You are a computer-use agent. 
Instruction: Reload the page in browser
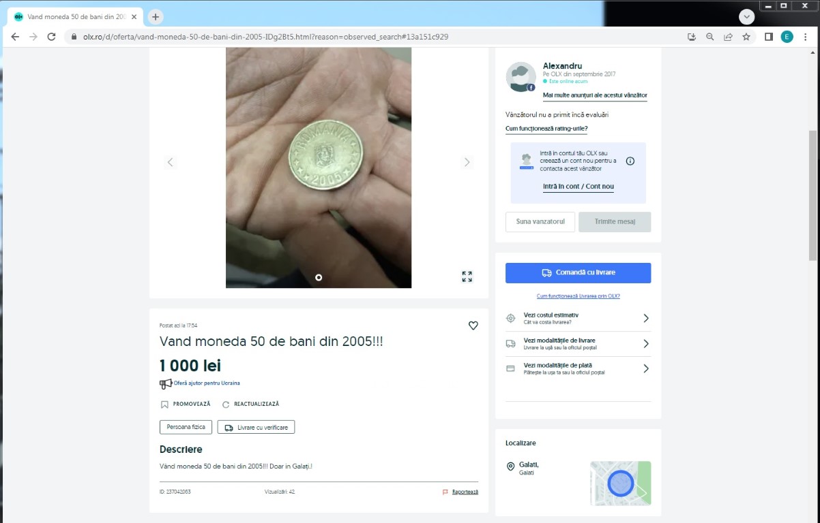[x=51, y=37]
